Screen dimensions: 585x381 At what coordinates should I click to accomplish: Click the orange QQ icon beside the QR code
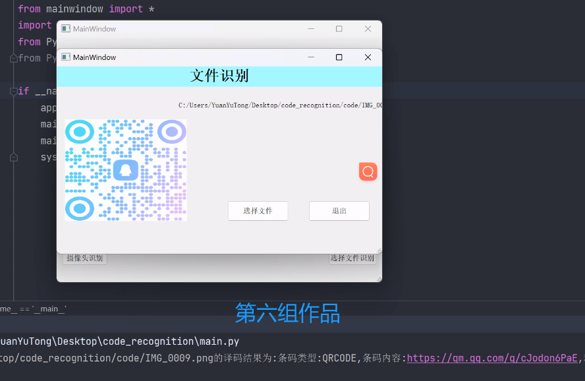[368, 171]
